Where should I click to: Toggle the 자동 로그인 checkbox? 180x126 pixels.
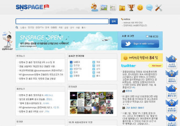tap(147, 36)
